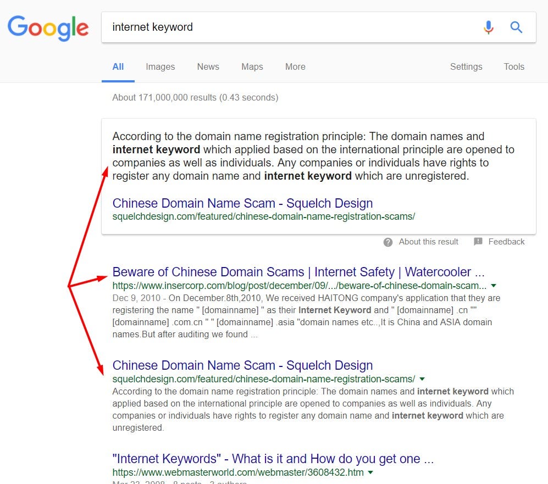This screenshot has height=484, width=548.
Task: Expand dropdown arrow beside insercorp.com URL
Action: (494, 286)
